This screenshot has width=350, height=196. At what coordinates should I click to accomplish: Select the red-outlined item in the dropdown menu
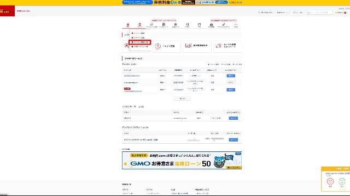(140, 42)
